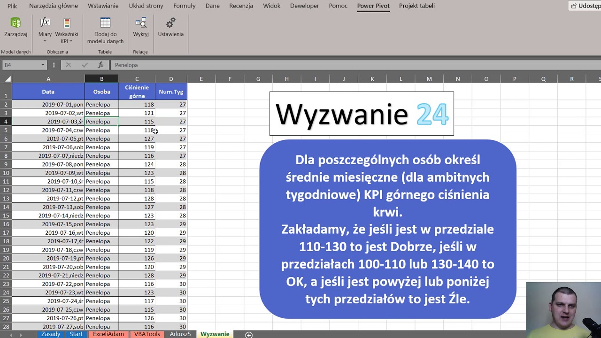Switch to the Arkusz5 sheet
The image size is (601, 338).
(180, 334)
